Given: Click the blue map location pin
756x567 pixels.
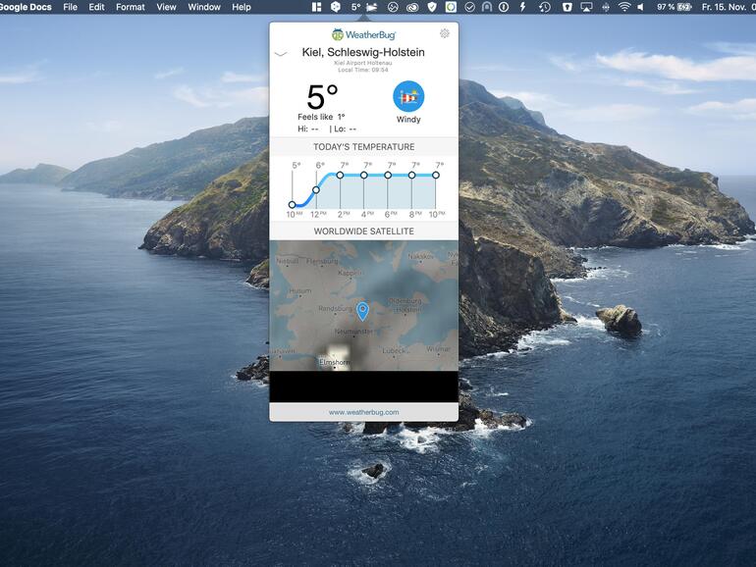Looking at the screenshot, I should coord(362,311).
